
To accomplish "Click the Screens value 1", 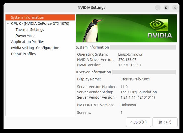I will (121, 113).
